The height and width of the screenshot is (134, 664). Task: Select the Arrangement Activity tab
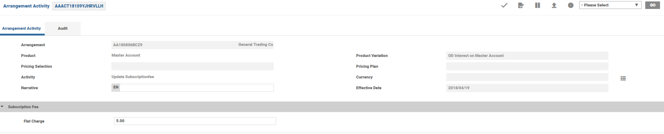(x=22, y=28)
